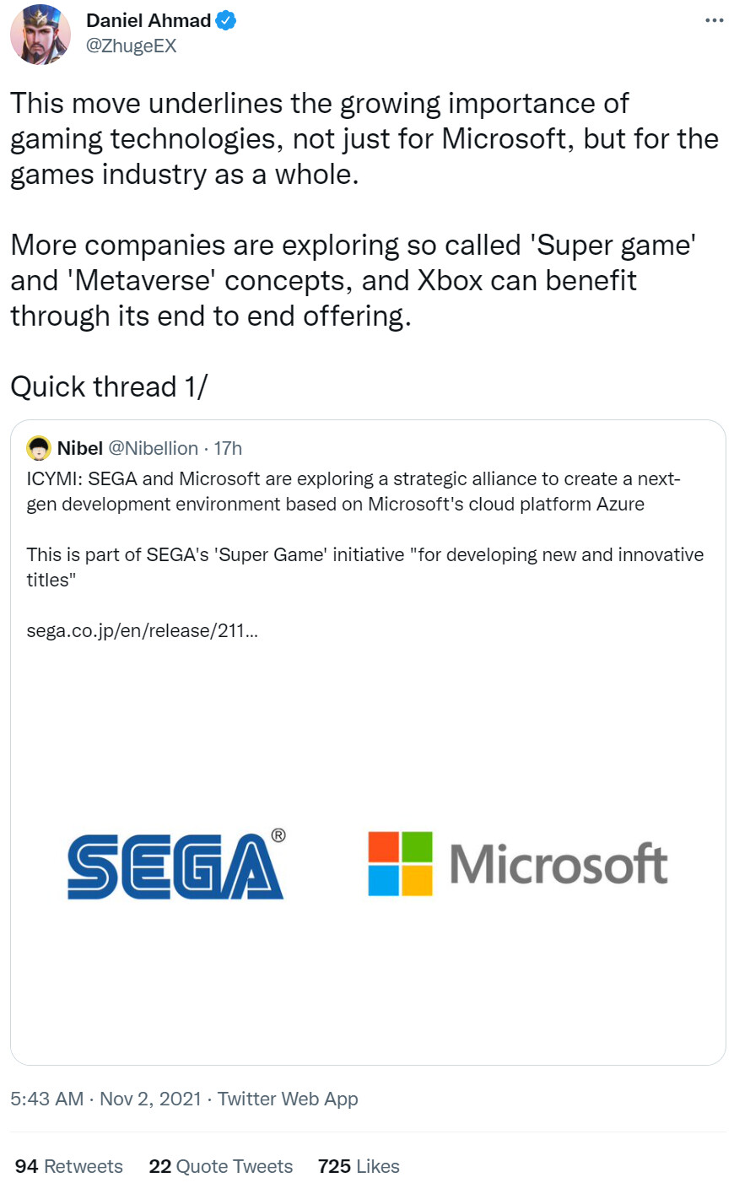Viewport: 734px width, 1183px height.
Task: Open the three-dot more options menu
Action: tap(714, 19)
